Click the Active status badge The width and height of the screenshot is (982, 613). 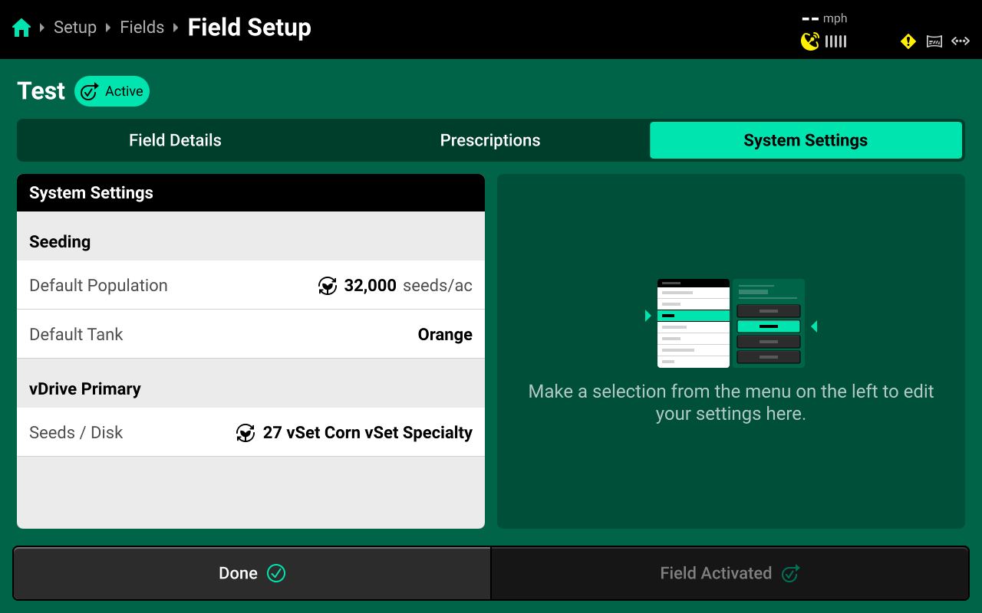click(x=112, y=91)
